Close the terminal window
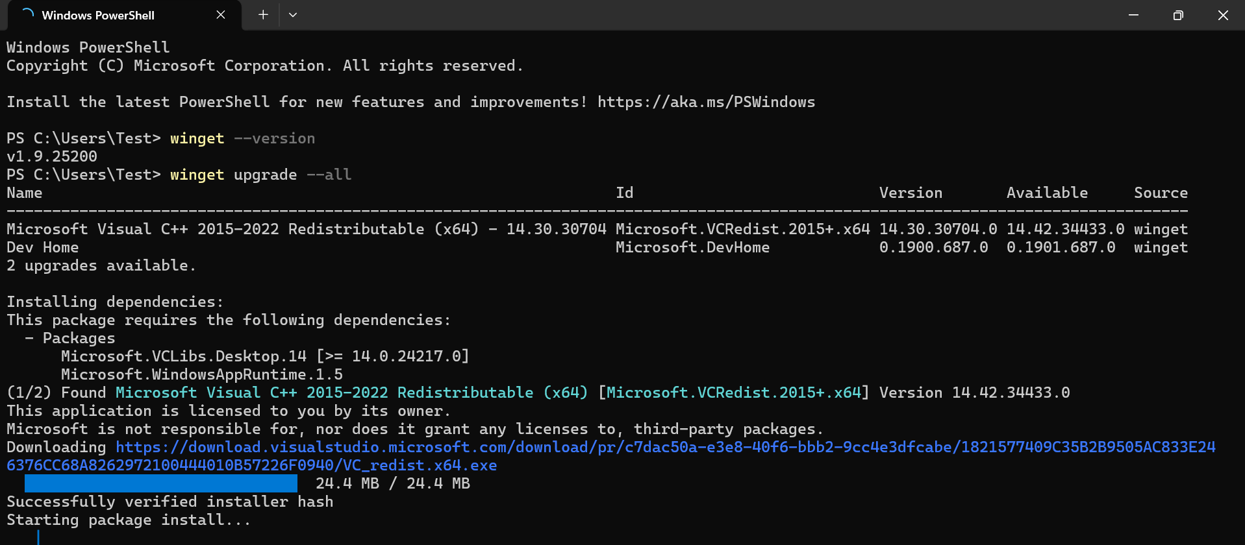This screenshot has height=545, width=1245. pyautogui.click(x=1223, y=15)
